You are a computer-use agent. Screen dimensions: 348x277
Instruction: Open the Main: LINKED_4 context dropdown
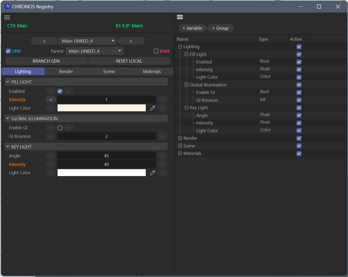click(88, 41)
